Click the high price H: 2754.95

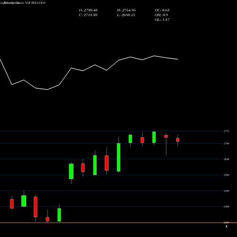(x=126, y=10)
